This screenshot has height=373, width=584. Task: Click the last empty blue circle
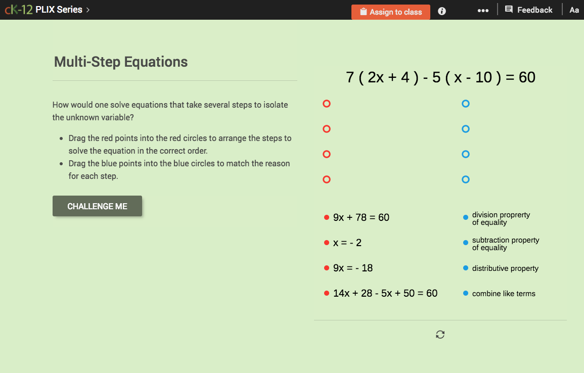click(x=465, y=179)
